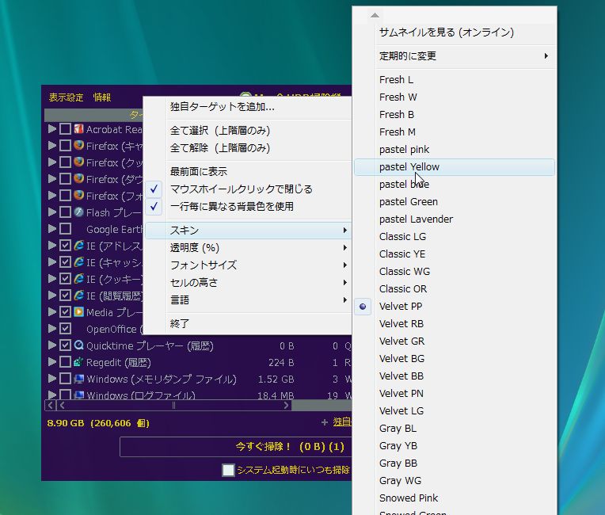Expand the Acrobat Reader tree row
Image resolution: width=605 pixels, height=515 pixels.
tap(52, 128)
